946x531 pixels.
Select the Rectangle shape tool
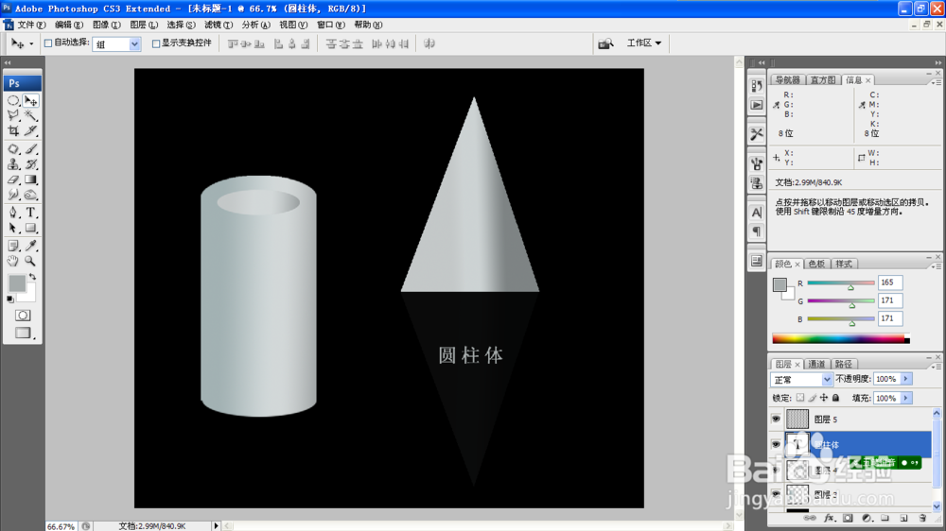coord(31,228)
